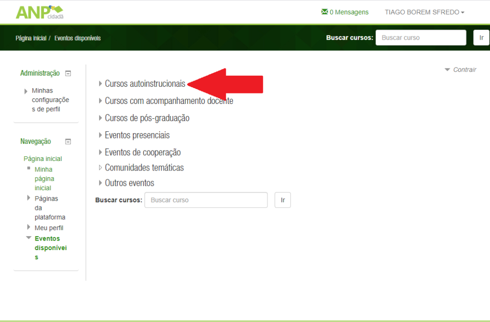Open the TIAGO BOREM SFREDO user dropdown
The height and width of the screenshot is (322, 490).
point(424,12)
